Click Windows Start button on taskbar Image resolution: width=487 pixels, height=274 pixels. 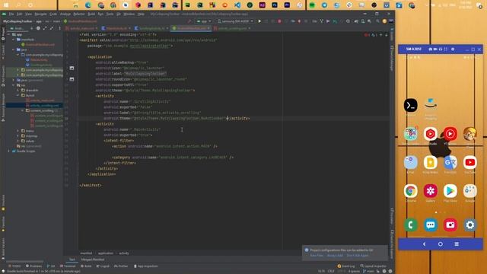[x=6, y=5]
